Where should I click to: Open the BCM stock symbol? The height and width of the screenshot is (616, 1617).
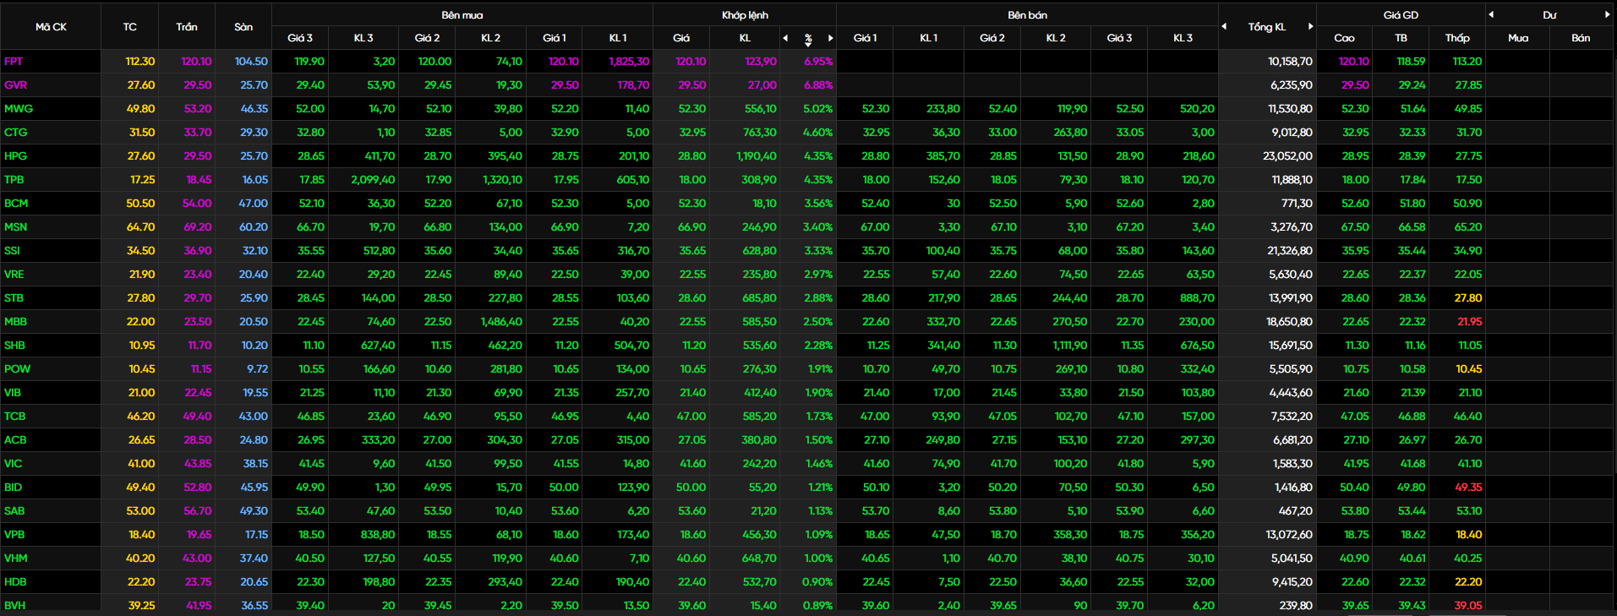click(16, 204)
